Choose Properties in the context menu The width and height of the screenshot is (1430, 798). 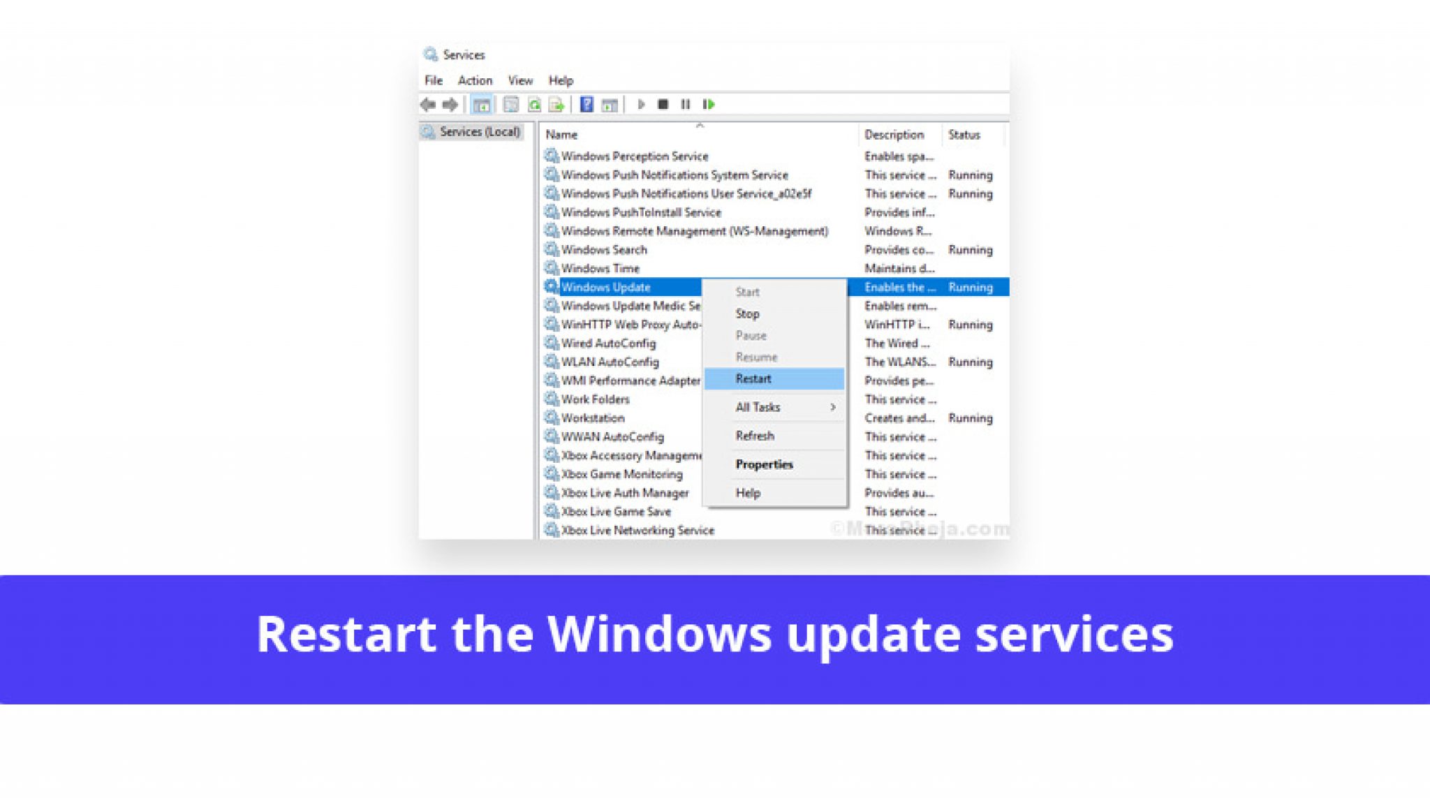tap(764, 464)
